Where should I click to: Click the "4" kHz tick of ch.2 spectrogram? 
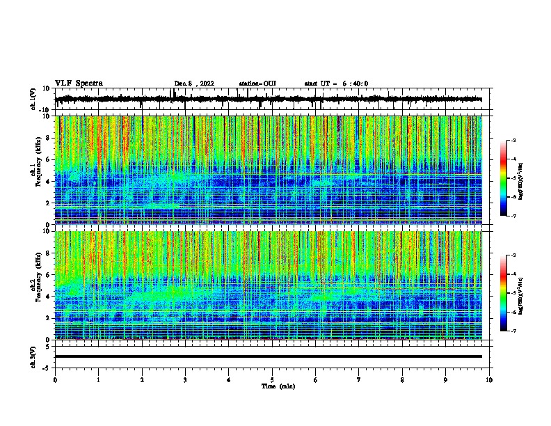pos(49,297)
